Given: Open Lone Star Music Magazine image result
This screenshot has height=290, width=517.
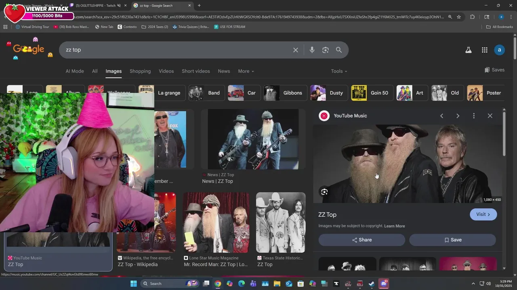Looking at the screenshot, I should [x=216, y=223].
